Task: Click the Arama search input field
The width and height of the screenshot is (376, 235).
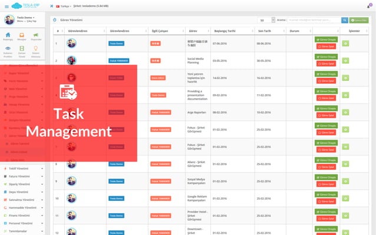Action: (x=314, y=20)
